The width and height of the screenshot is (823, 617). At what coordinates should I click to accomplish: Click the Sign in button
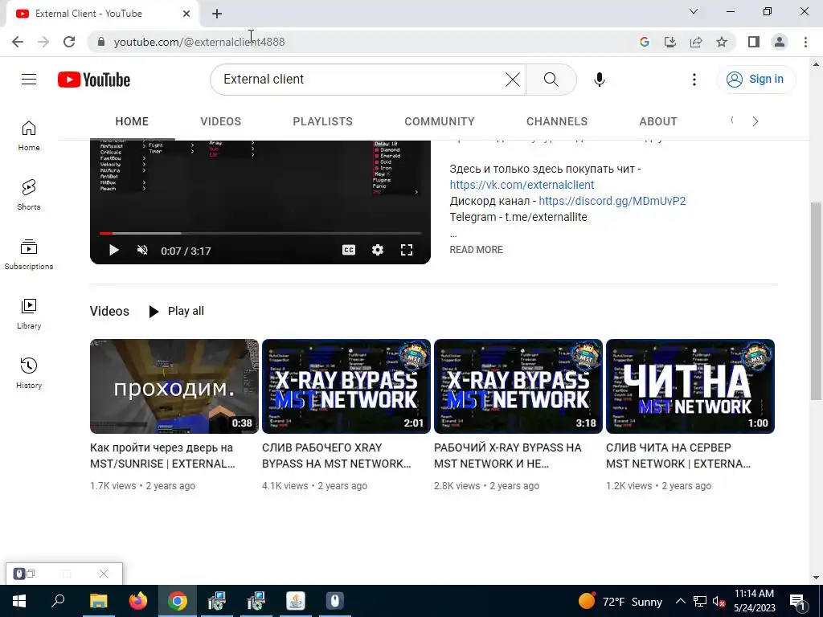(755, 80)
